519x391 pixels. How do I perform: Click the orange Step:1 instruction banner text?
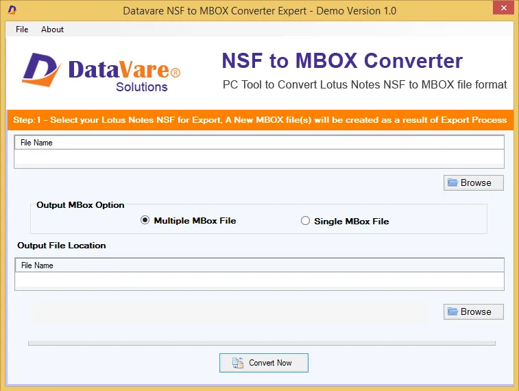(260, 120)
